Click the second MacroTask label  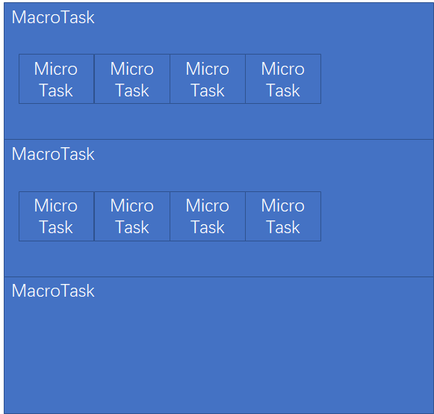[x=53, y=154]
